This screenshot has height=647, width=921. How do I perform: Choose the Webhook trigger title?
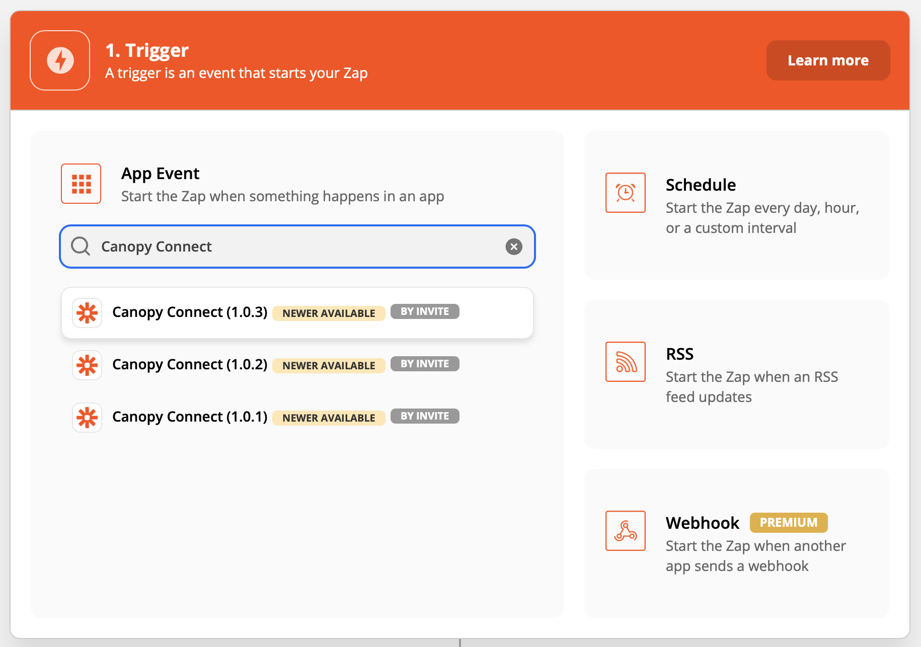(x=703, y=523)
